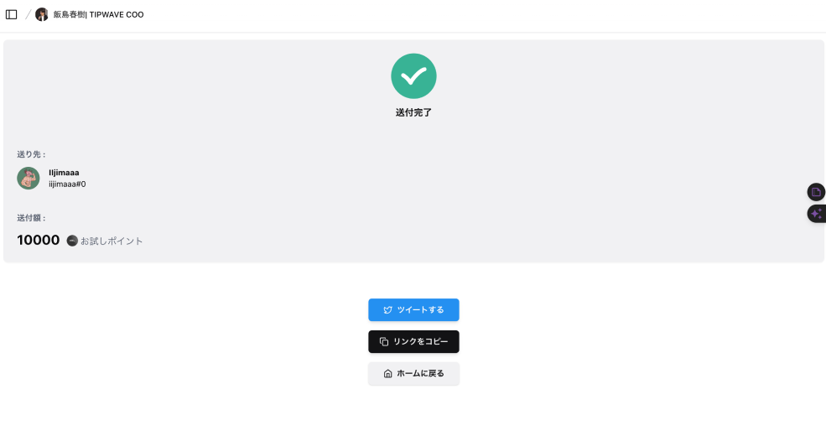Toggle the sidebar panel icon
The width and height of the screenshot is (826, 441).
tap(12, 14)
